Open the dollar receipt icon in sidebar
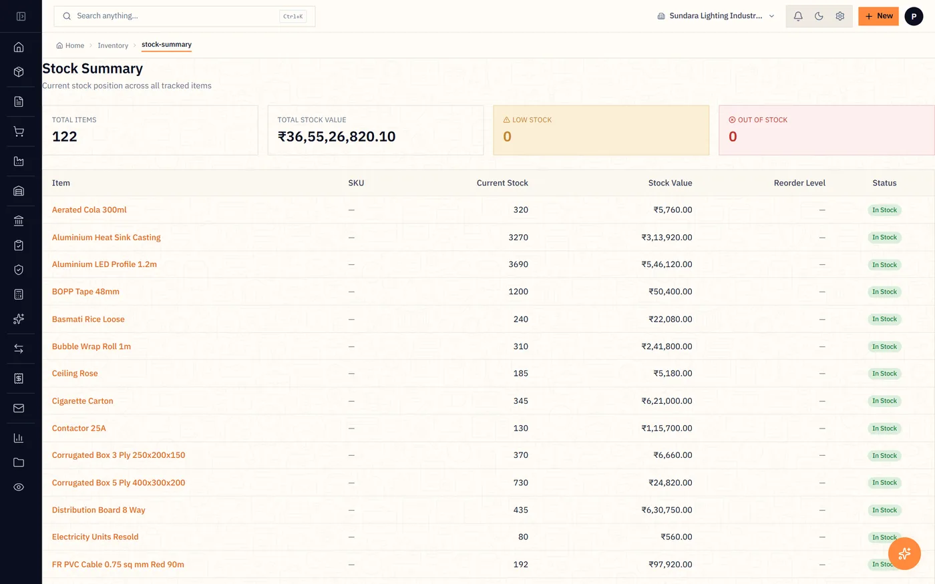This screenshot has width=935, height=584. tap(19, 378)
